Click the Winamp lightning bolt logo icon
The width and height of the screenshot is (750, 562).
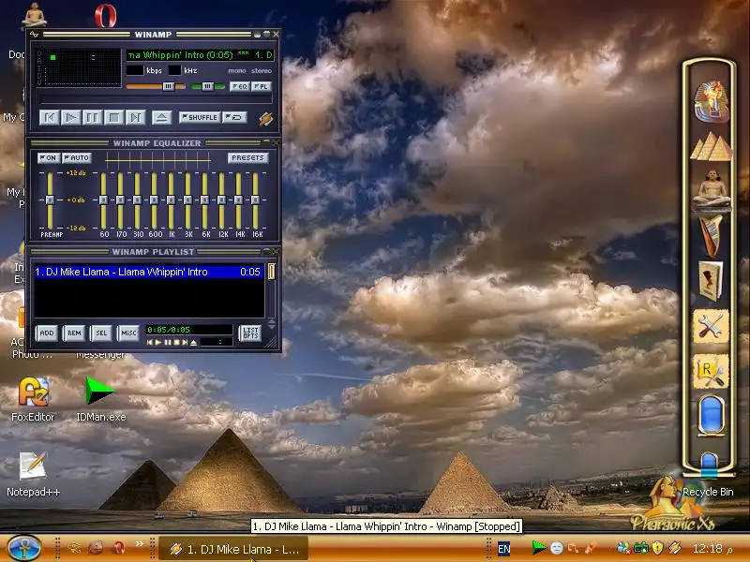(x=266, y=118)
